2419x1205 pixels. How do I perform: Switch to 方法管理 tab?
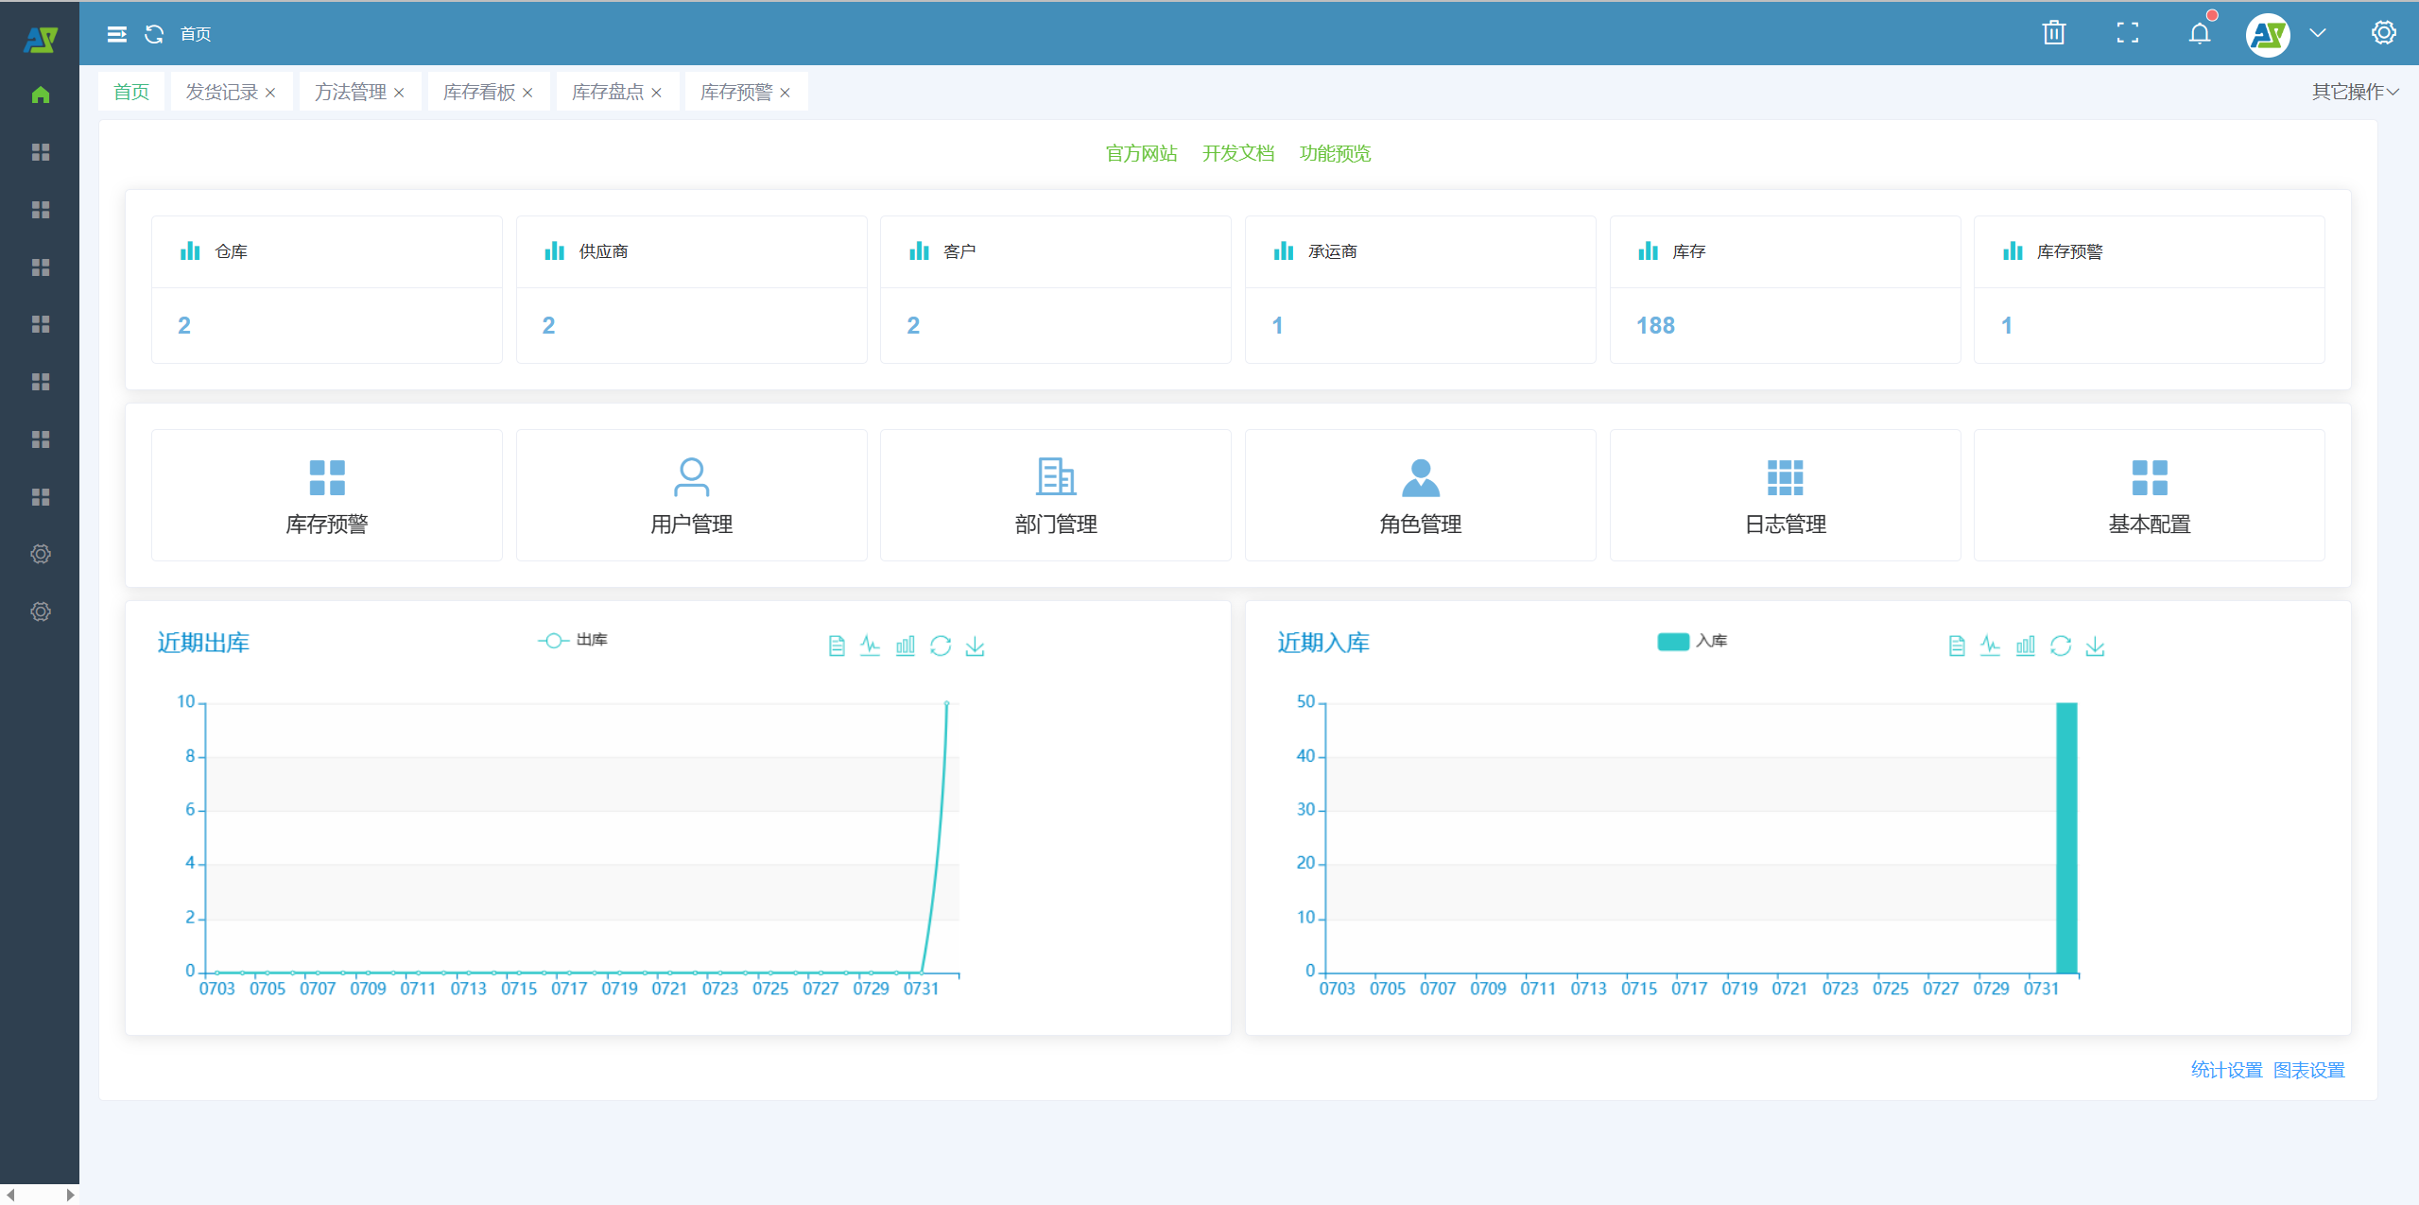pos(351,92)
